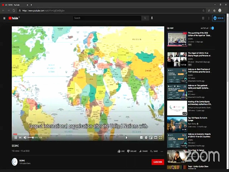Skip to the next video
The image size is (229, 172).
tap(20, 138)
